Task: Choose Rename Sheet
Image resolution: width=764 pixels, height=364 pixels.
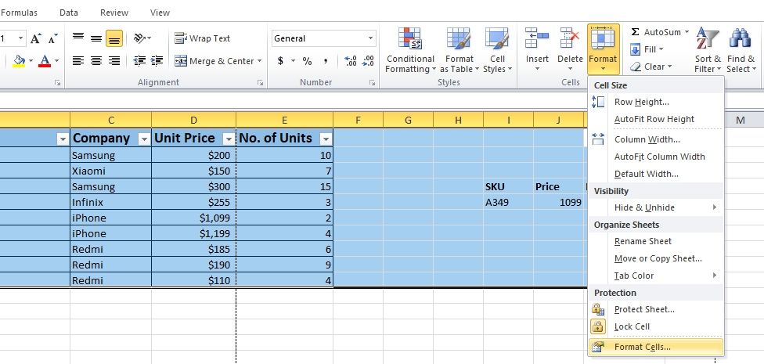Action: [656, 241]
